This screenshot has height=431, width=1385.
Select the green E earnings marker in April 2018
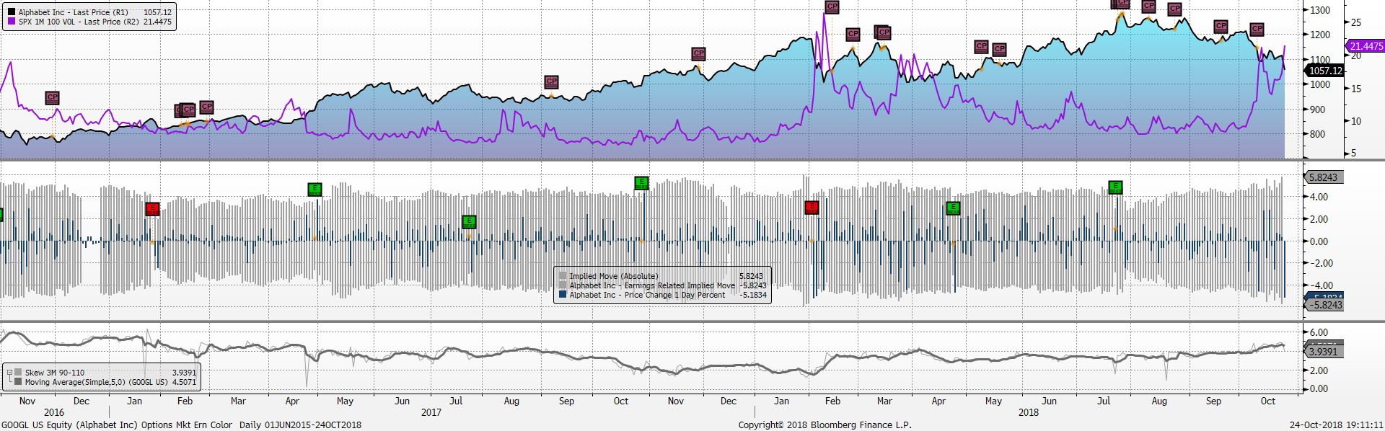point(953,208)
